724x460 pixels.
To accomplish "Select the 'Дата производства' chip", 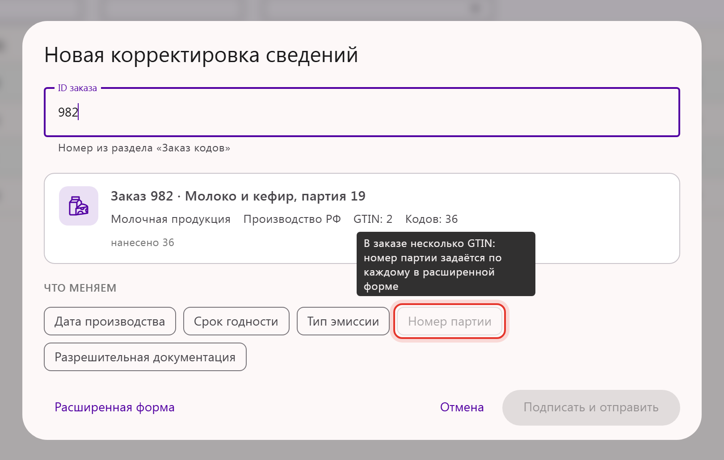I will [110, 321].
